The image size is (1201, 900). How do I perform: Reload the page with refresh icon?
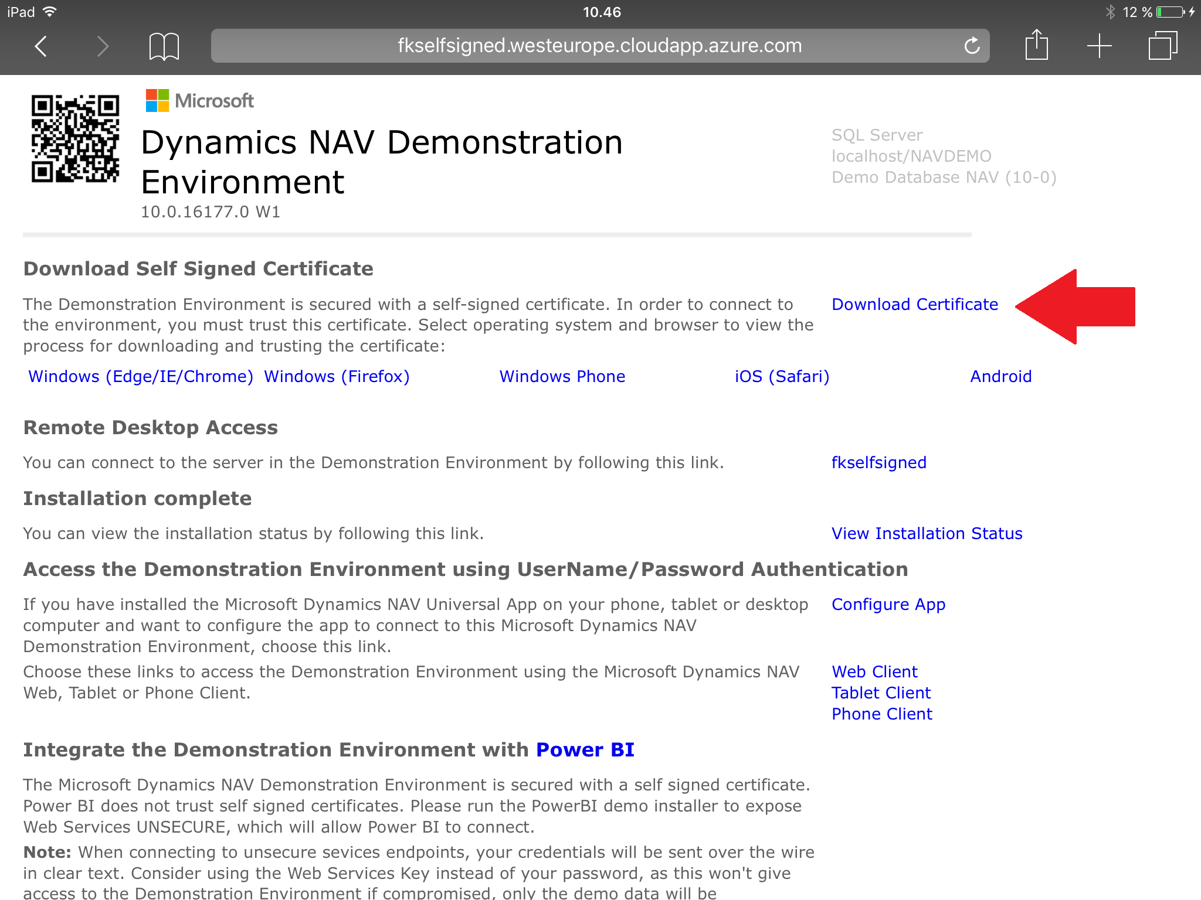972,46
